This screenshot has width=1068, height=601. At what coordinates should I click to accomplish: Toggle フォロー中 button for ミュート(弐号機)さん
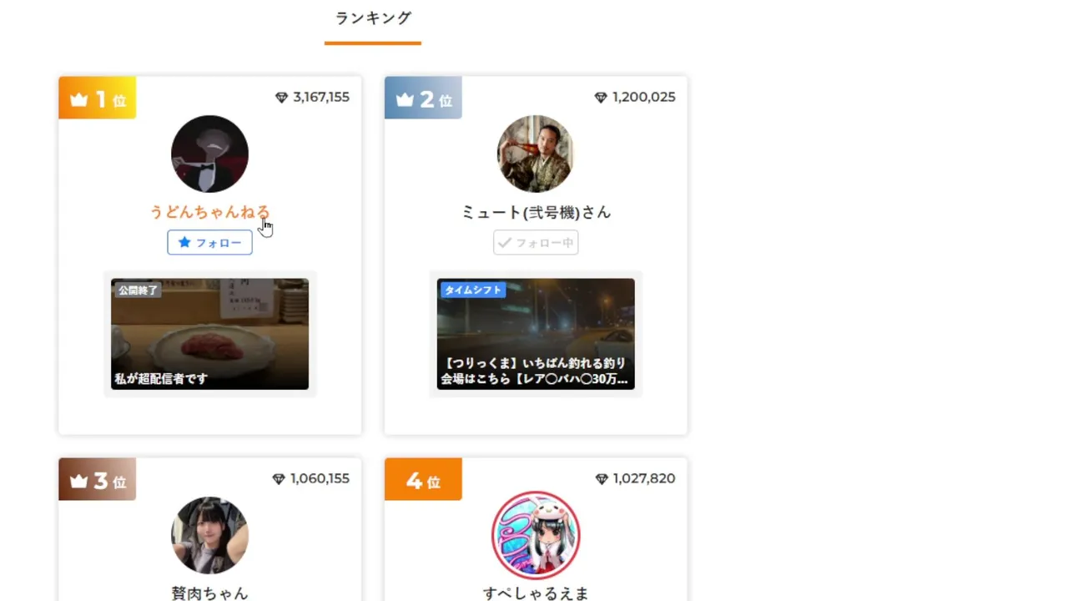click(x=536, y=243)
